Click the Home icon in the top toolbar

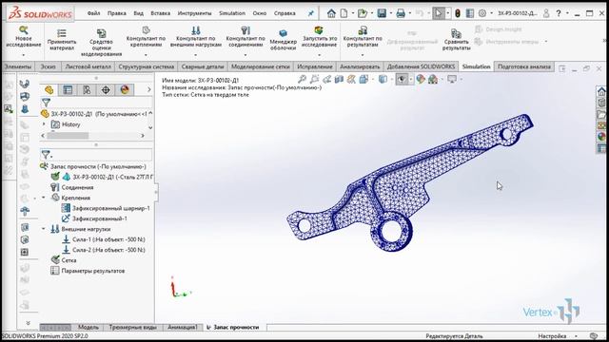point(331,13)
